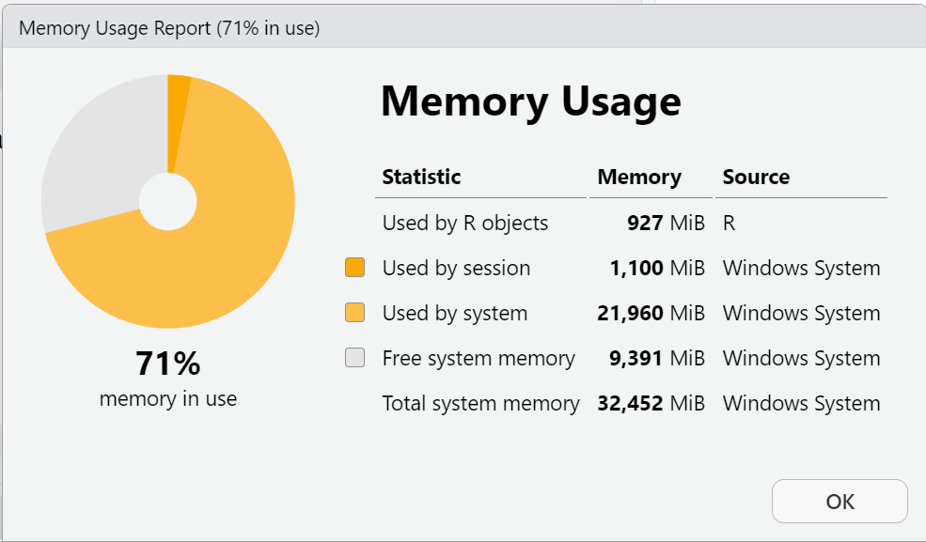Select the 'Free system memory' label
926x542 pixels.
click(479, 358)
